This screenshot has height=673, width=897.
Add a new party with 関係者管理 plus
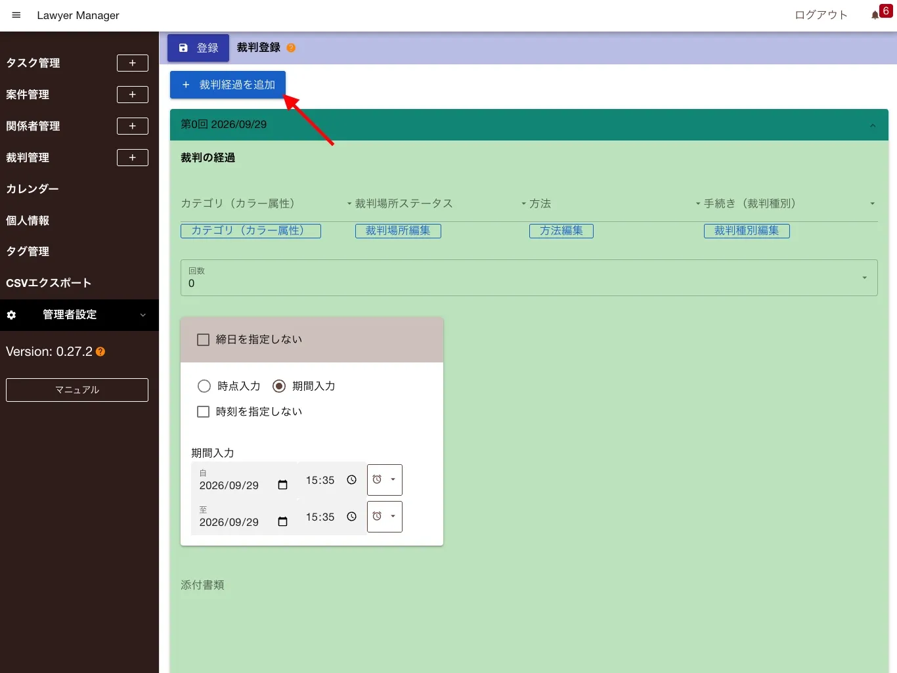coord(133,126)
